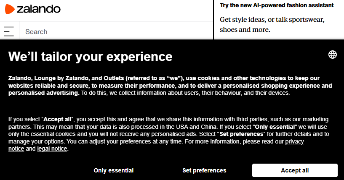Click the orange Zalando play-shaped logo icon

[x=10, y=9]
